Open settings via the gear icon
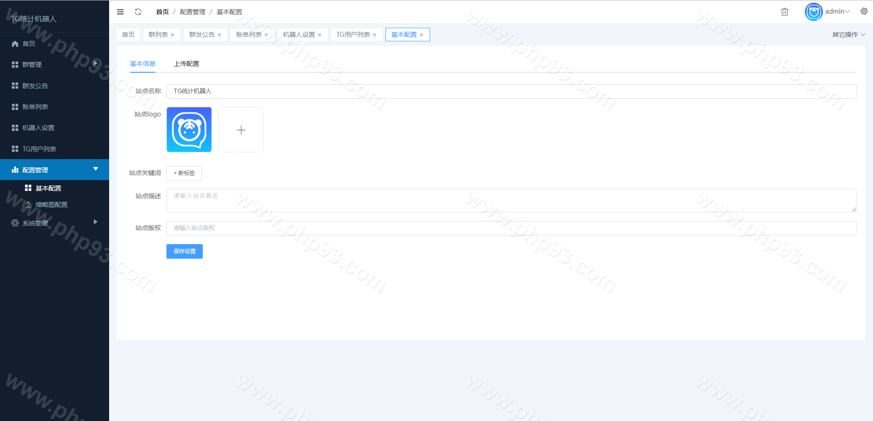873x421 pixels. coord(864,11)
